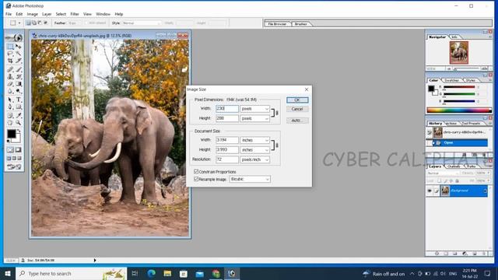Select the Path Selection tool
The width and height of the screenshot is (498, 280).
pos(10,100)
